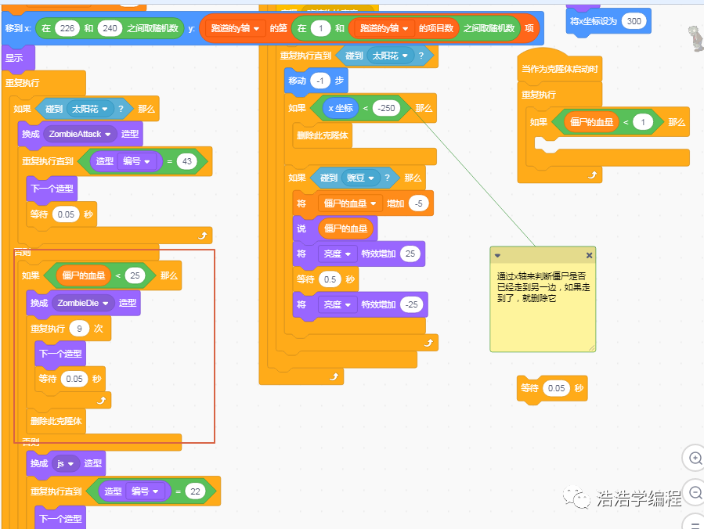This screenshot has height=529, width=704.
Task: Select the 僵尸的血量 reporter in < 1 condition
Action: 591,122
